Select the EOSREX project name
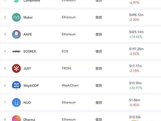Screen dimensions: 161x121 pos(30,51)
